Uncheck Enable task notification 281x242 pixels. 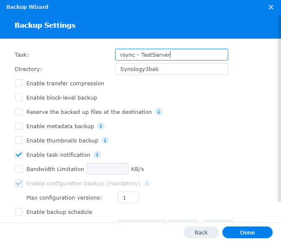click(x=19, y=155)
